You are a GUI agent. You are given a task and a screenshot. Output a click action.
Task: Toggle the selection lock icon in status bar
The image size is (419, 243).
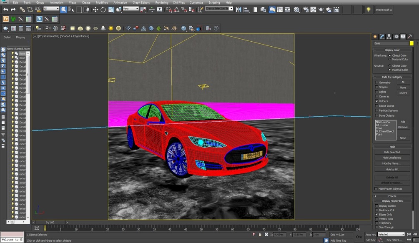pos(260,234)
